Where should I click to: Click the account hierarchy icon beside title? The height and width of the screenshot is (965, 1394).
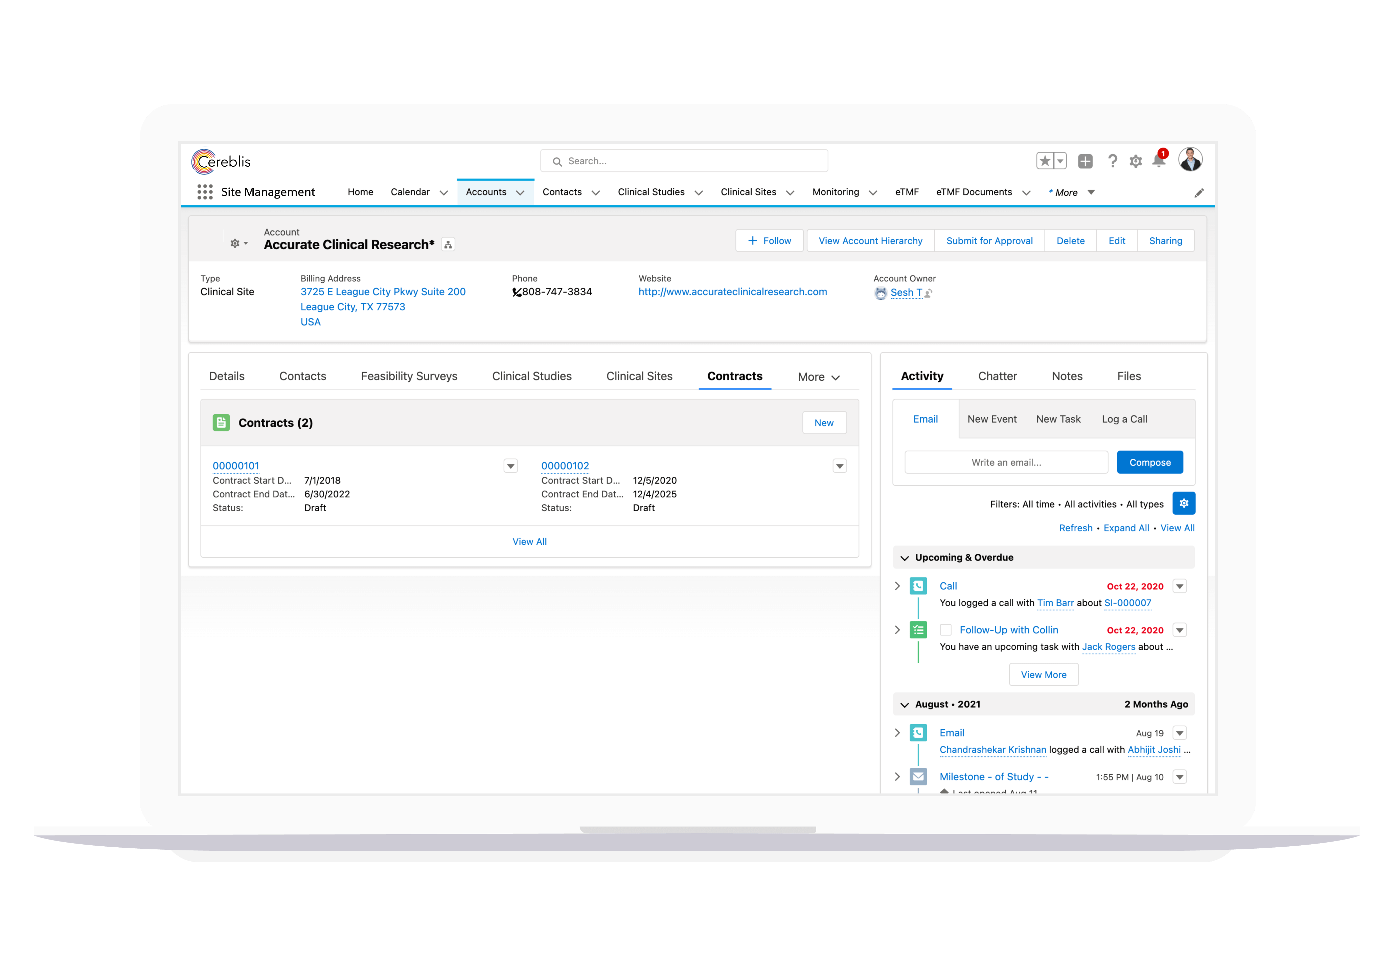(448, 245)
